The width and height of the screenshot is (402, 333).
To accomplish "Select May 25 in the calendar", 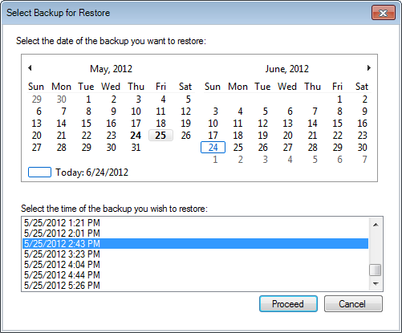I will [x=160, y=136].
